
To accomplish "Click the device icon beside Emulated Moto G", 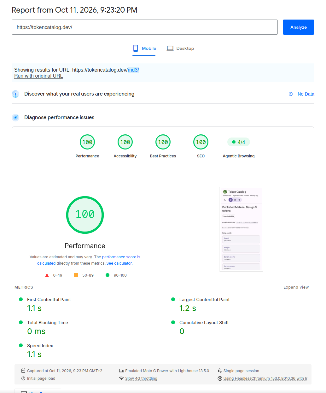I will click(121, 371).
